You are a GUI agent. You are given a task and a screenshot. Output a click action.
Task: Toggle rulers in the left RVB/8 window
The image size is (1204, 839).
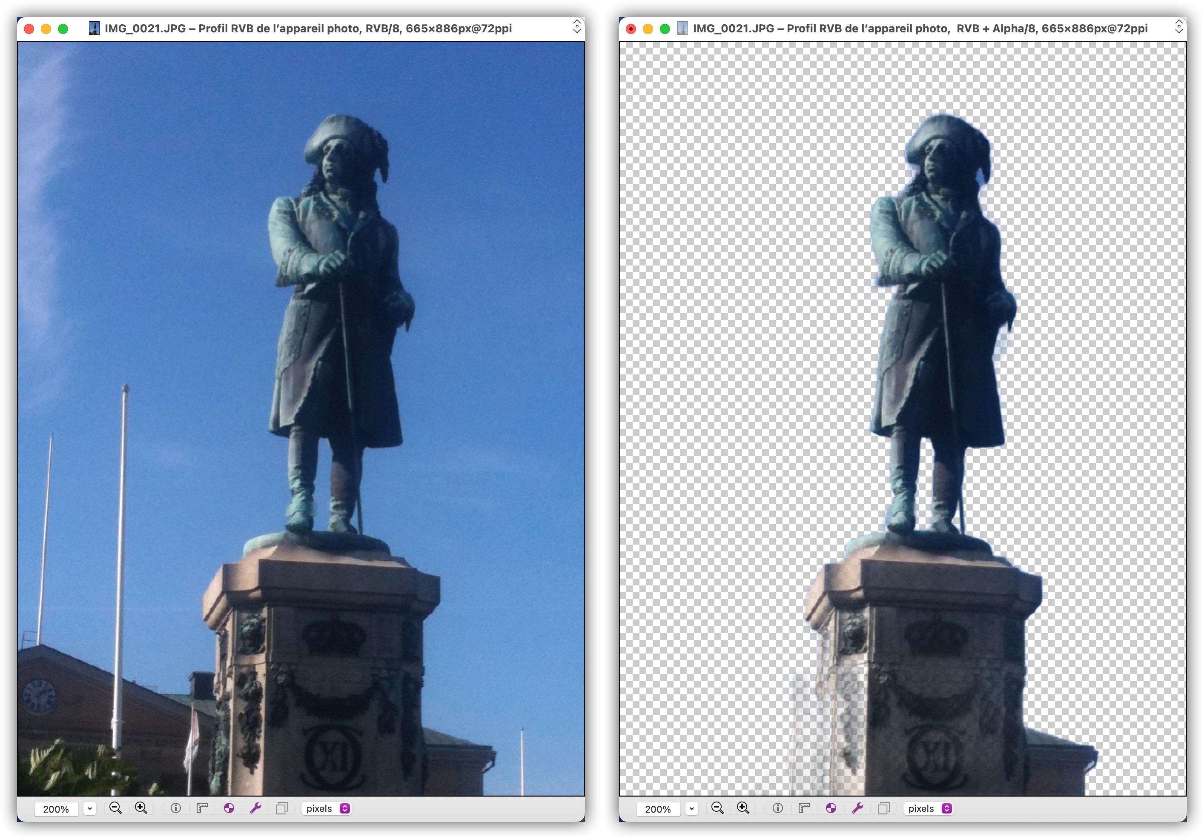202,808
